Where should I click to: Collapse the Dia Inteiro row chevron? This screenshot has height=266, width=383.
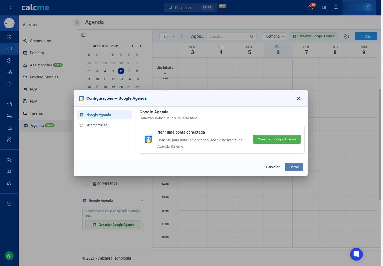coord(165,74)
